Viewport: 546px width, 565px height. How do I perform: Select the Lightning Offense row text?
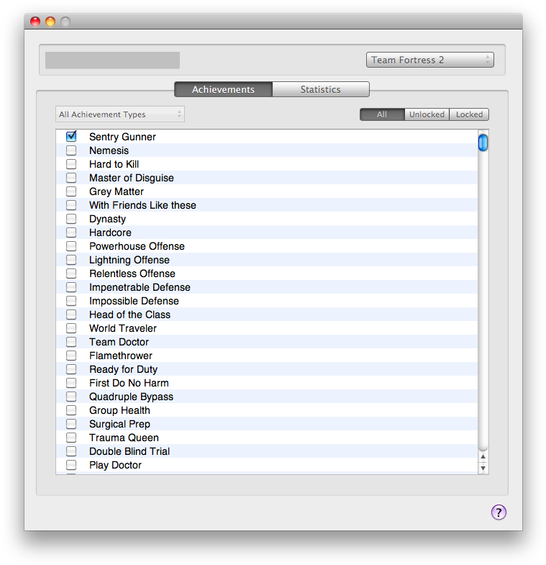pyautogui.click(x=129, y=260)
